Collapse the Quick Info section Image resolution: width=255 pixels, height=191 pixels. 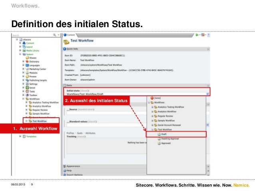[x=208, y=49]
